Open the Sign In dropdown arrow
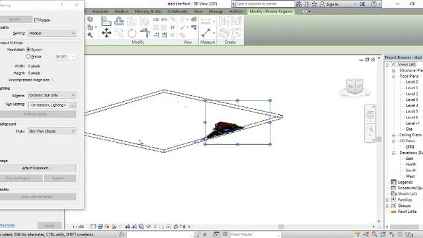Screen dimensions: 423x238 tap(355, 4)
